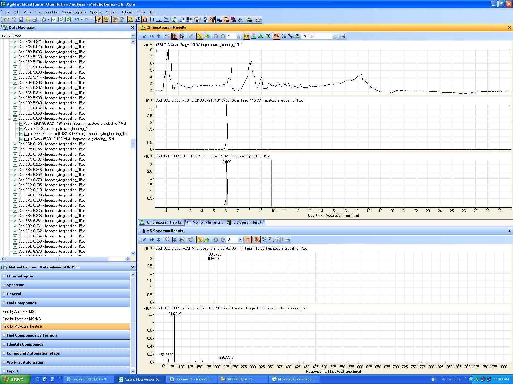
Task: Click the percent scale icon in chromatogram toolbar
Action: (x=284, y=36)
